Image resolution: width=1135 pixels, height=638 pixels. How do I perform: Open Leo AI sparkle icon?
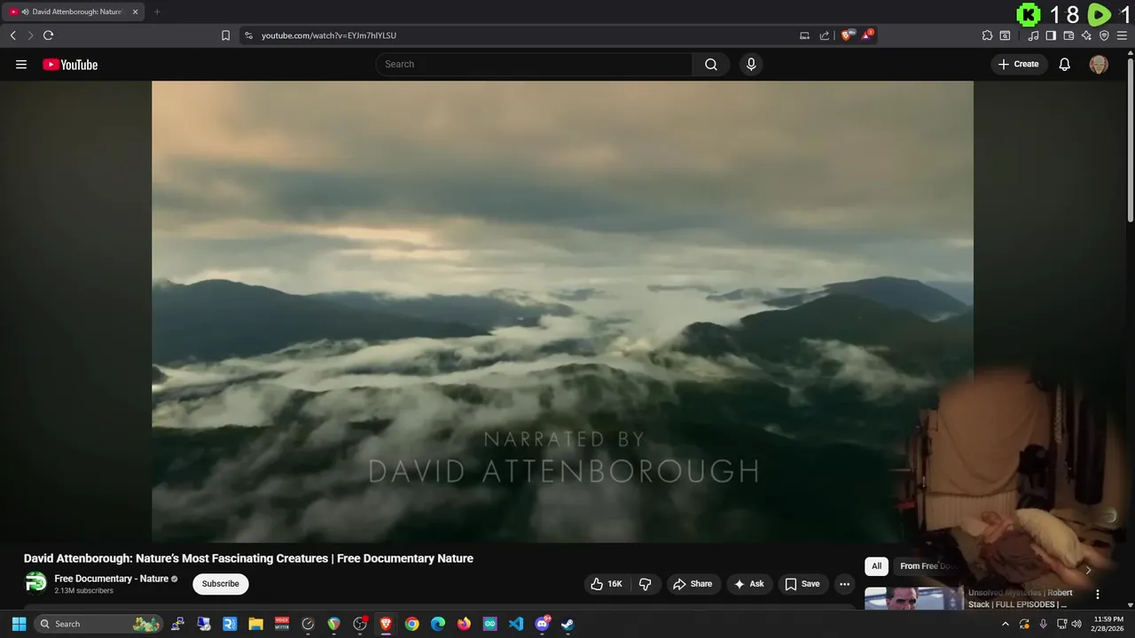tap(1086, 35)
